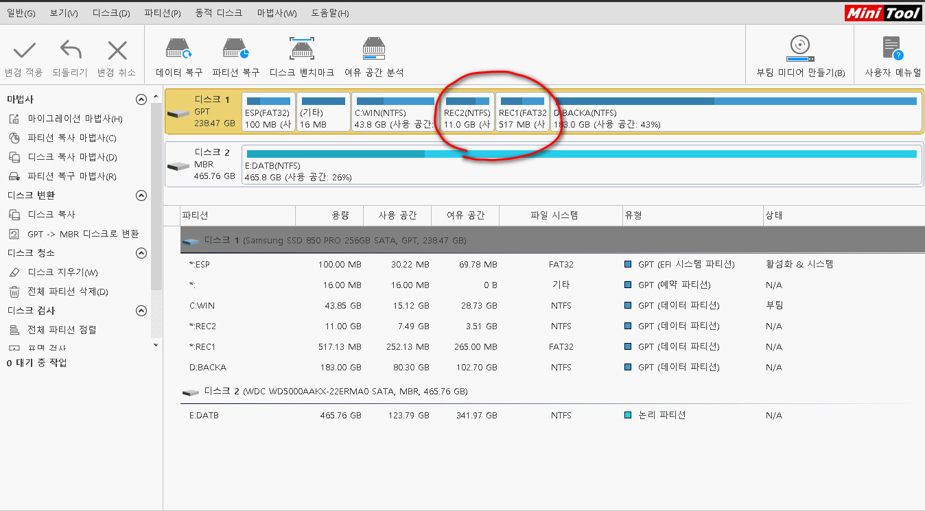Select REC2(NTFS) partition block in disk map
The width and height of the screenshot is (925, 511).
tap(468, 112)
